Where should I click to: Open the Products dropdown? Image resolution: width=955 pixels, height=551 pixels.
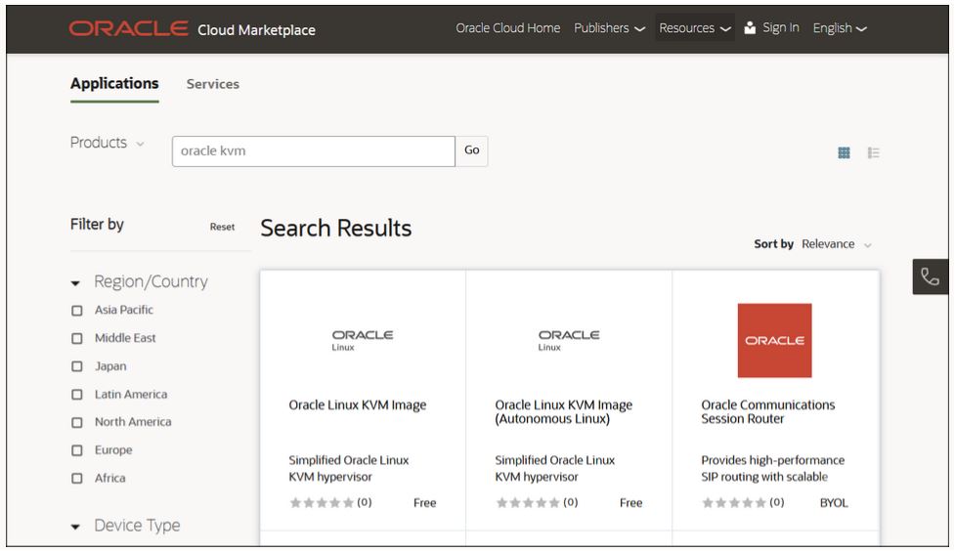point(108,143)
